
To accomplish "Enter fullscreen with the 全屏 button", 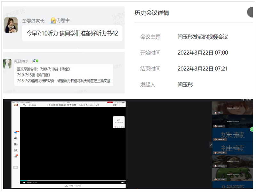I will [x=247, y=100].
